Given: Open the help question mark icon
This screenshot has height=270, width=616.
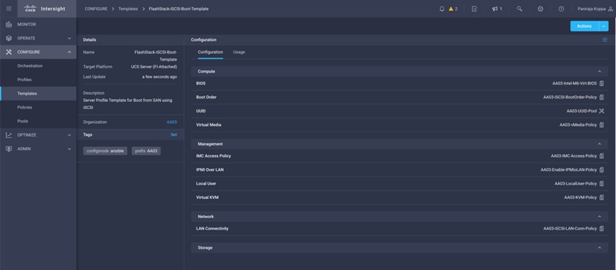Looking at the screenshot, I should pos(561,8).
